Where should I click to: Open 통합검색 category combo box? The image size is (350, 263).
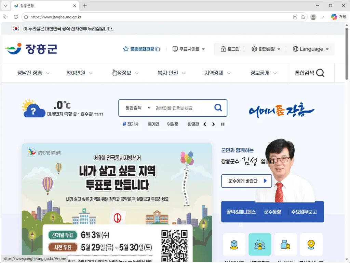(x=138, y=108)
